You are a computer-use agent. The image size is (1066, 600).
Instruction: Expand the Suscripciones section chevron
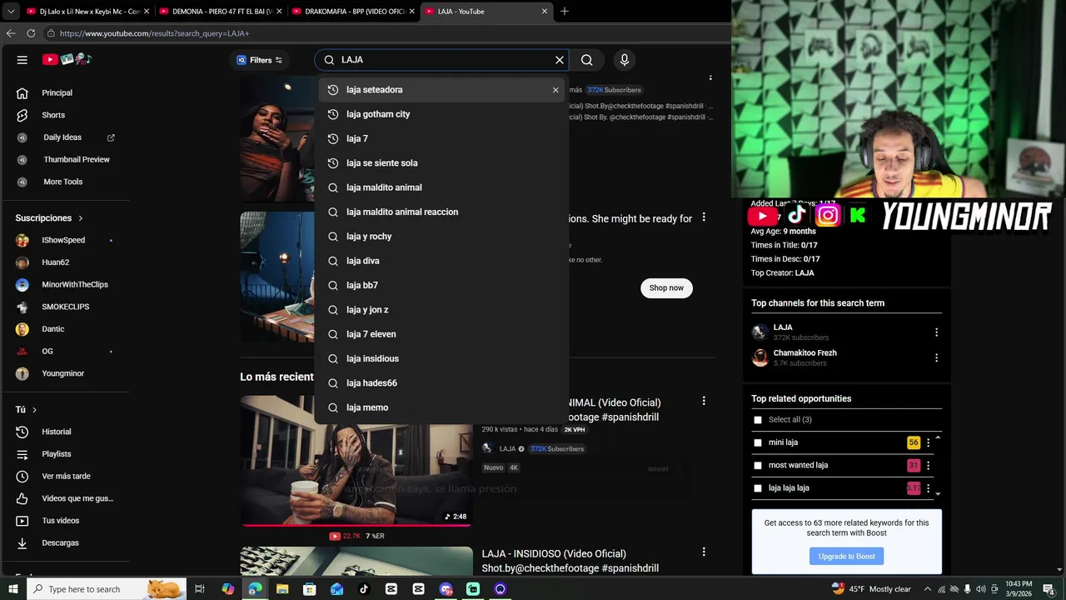(81, 218)
